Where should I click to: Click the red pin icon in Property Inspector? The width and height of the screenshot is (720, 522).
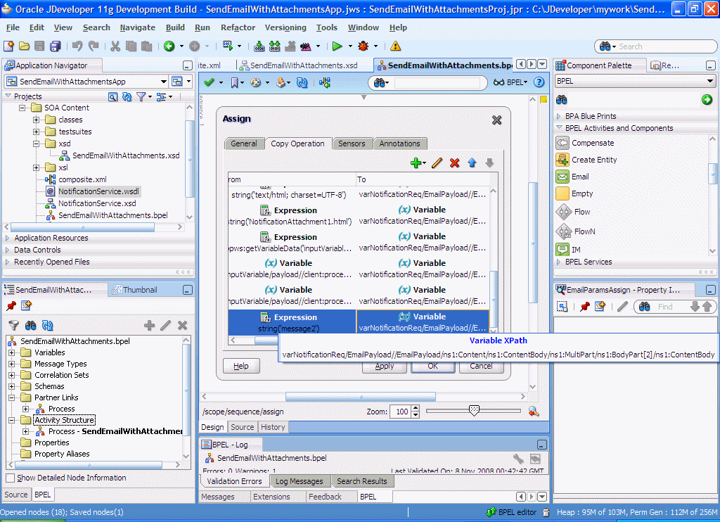click(584, 307)
